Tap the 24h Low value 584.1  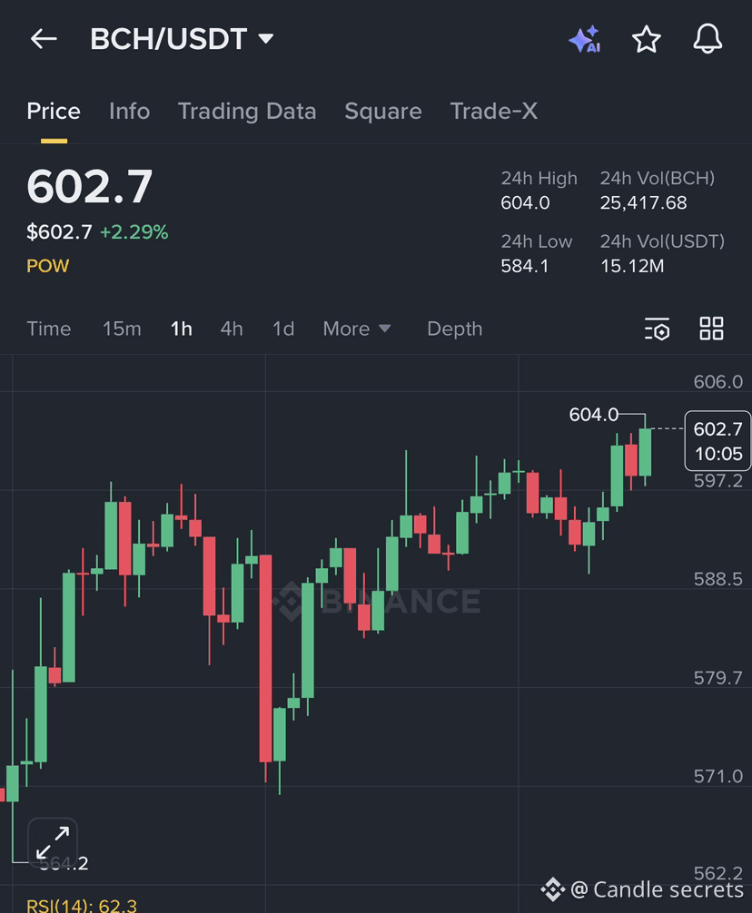click(x=525, y=267)
